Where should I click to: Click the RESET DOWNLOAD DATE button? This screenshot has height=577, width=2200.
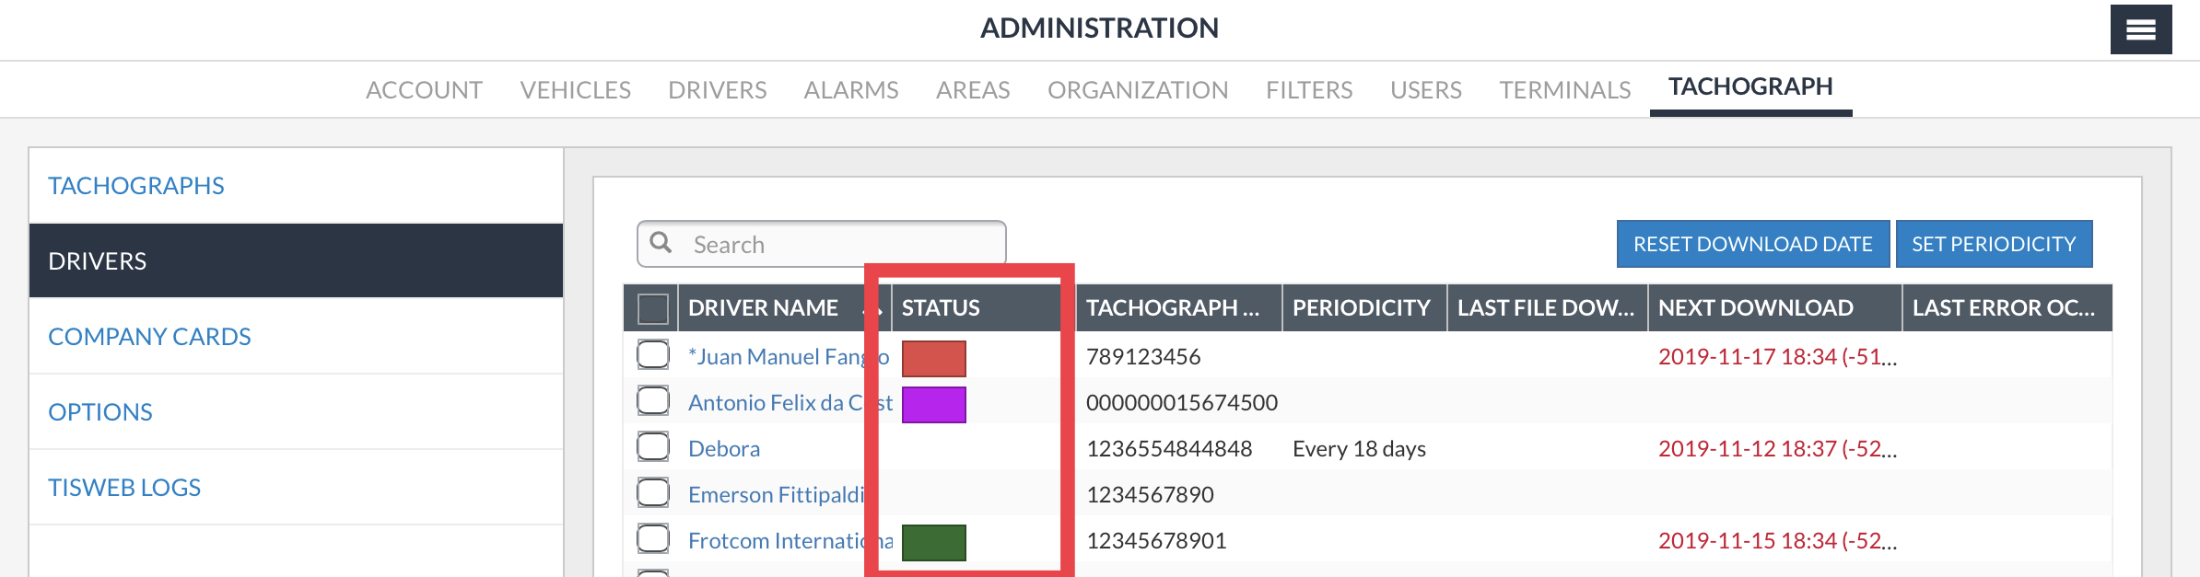[1753, 244]
